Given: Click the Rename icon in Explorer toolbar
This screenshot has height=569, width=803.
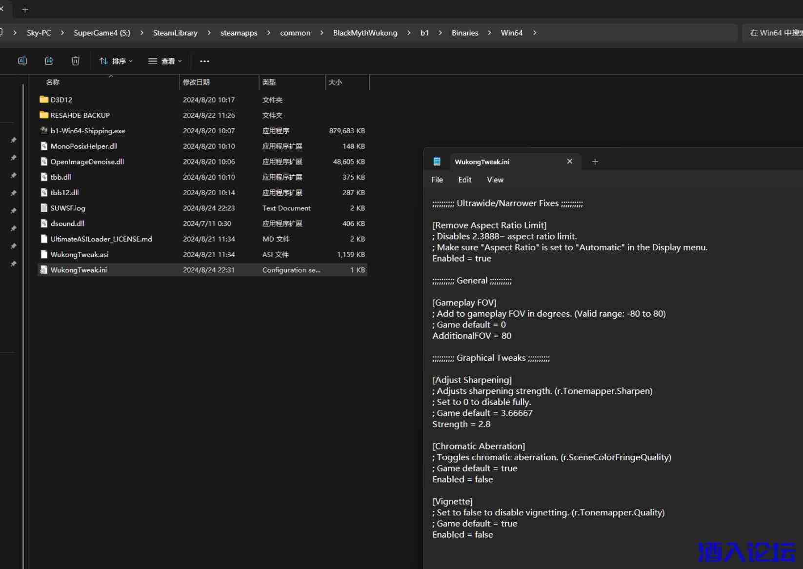Looking at the screenshot, I should [x=22, y=61].
